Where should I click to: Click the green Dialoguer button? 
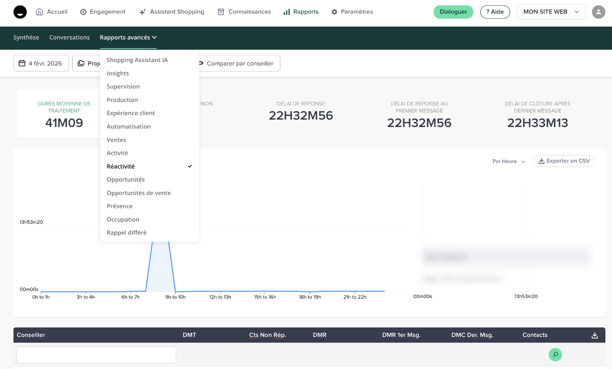(x=453, y=12)
